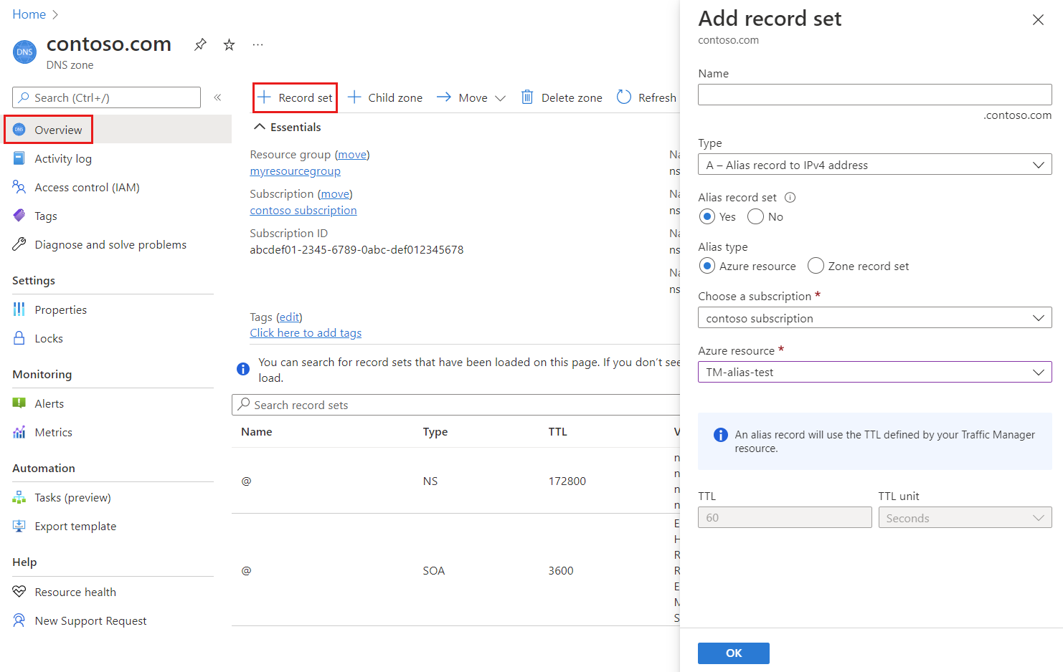
Task: Click the Alerts icon
Action: pyautogui.click(x=19, y=403)
